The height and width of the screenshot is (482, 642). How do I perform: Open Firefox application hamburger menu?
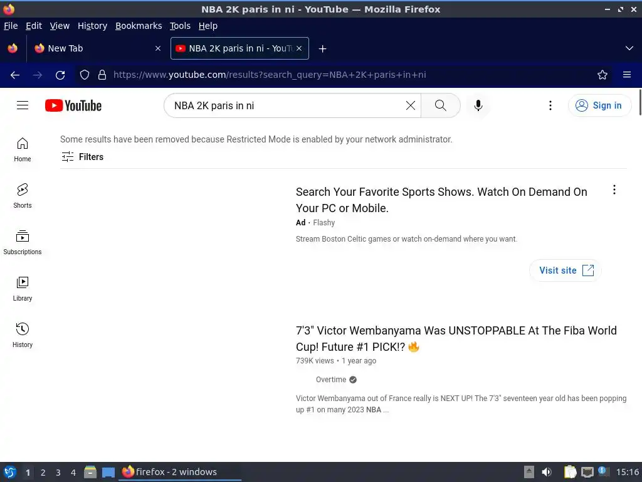(x=627, y=75)
